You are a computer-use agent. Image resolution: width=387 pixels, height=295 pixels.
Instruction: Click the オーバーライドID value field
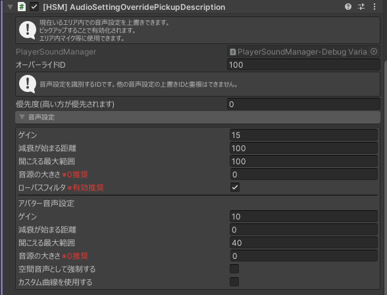pos(303,65)
